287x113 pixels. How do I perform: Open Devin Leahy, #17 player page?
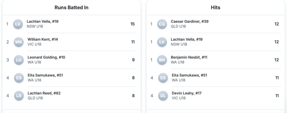[x=187, y=93]
